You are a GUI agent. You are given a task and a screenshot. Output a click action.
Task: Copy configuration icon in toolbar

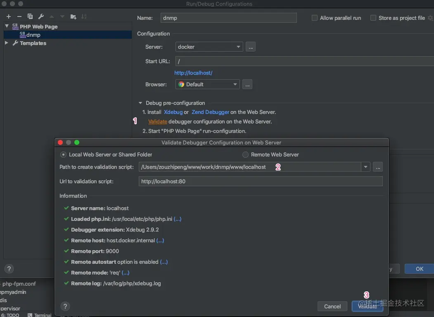30,17
